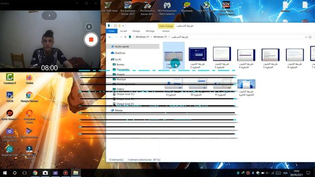Click battery icon in system tray
Screen dimensions: 315x177
pyautogui.click(x=262, y=173)
